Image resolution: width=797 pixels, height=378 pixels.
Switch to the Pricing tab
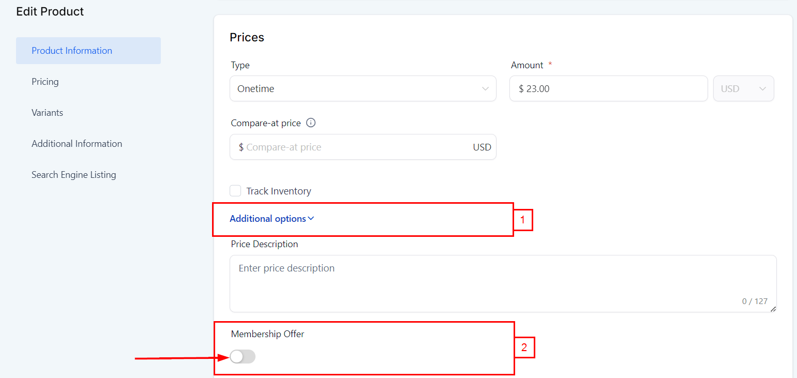click(x=45, y=82)
